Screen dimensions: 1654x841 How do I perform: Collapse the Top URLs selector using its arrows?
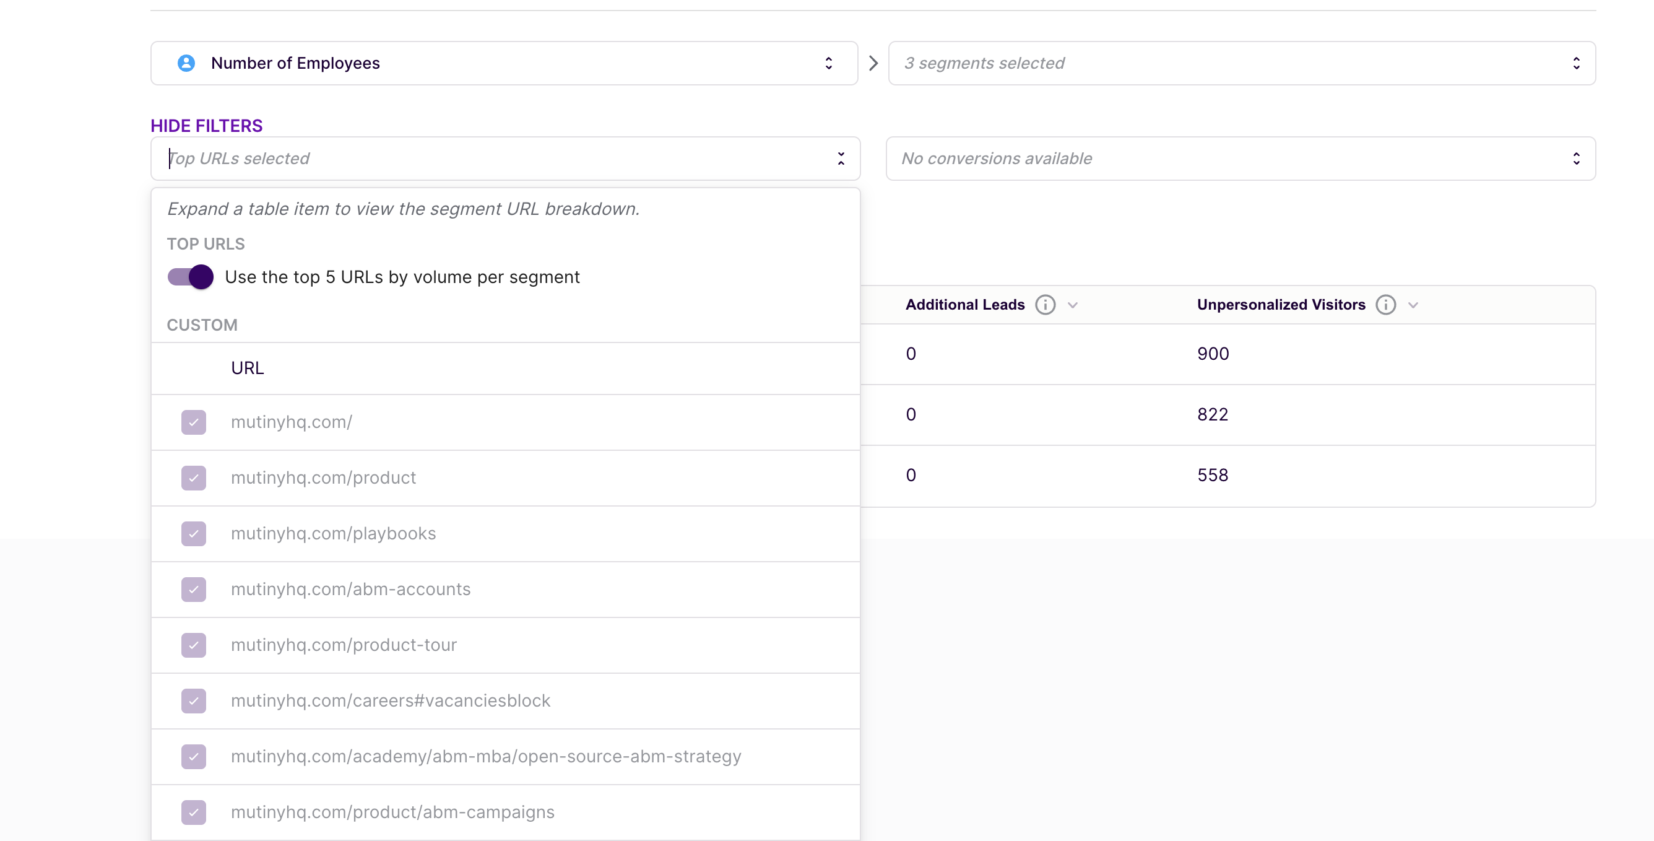click(841, 158)
